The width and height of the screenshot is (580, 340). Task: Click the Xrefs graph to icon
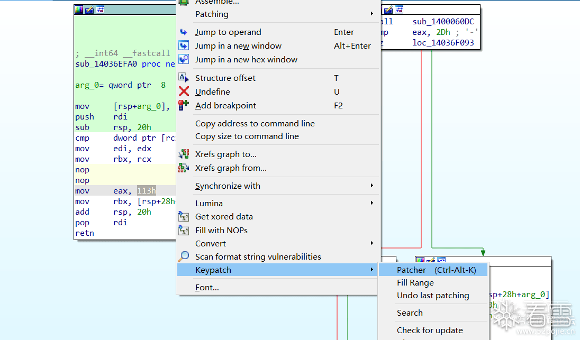pos(184,154)
